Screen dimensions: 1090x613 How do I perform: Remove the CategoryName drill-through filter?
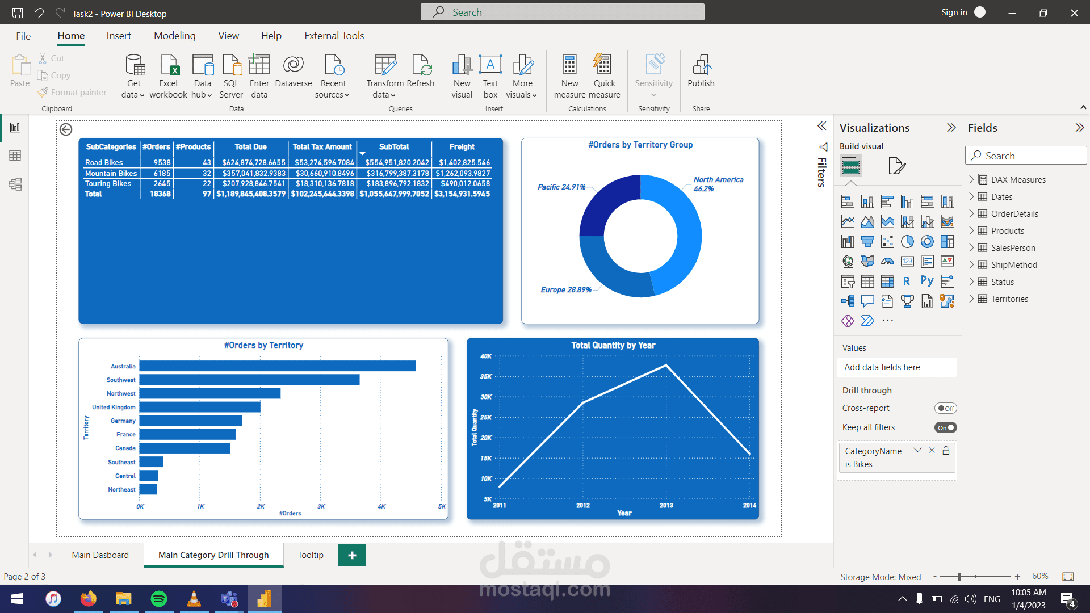click(x=932, y=450)
